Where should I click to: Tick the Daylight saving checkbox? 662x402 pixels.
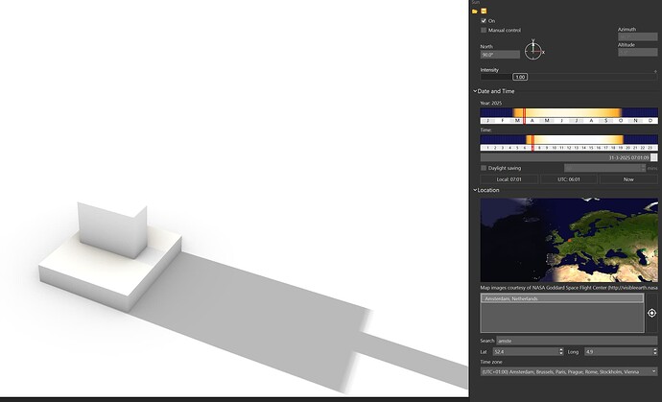(x=484, y=168)
